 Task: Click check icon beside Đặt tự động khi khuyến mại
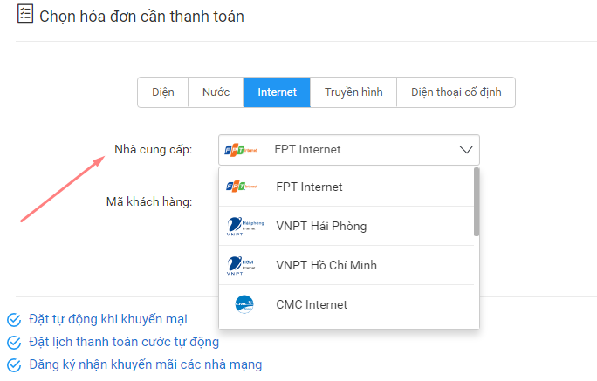(x=14, y=320)
